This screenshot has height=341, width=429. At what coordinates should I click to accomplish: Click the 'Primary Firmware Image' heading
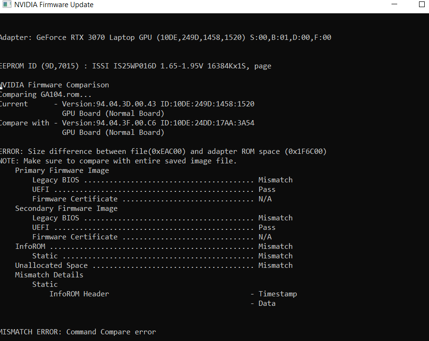[x=62, y=170]
